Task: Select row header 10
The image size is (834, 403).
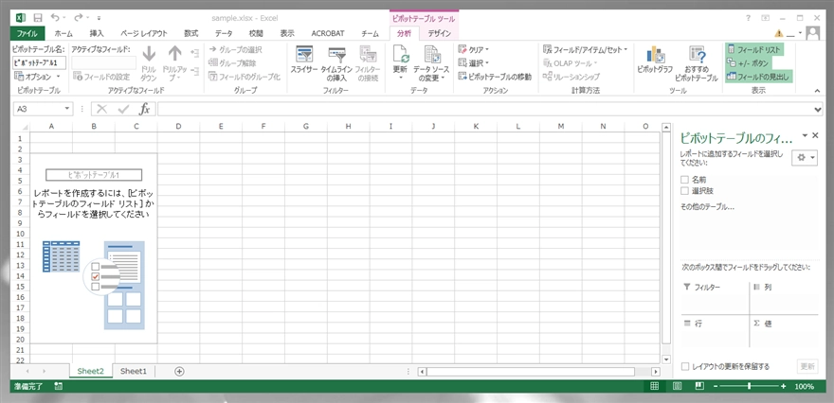Action: (x=20, y=233)
